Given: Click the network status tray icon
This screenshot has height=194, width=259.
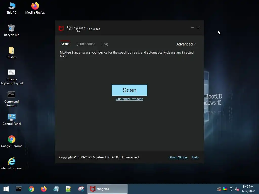Looking at the screenshot, I should (219, 189).
